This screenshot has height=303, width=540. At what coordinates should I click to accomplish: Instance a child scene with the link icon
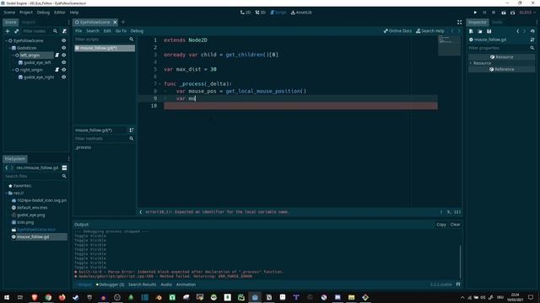tap(16, 31)
